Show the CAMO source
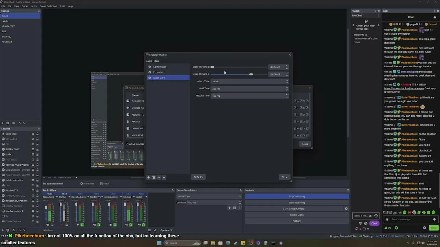Image resolution: width=440 pixels, height=247 pixels. [33, 185]
